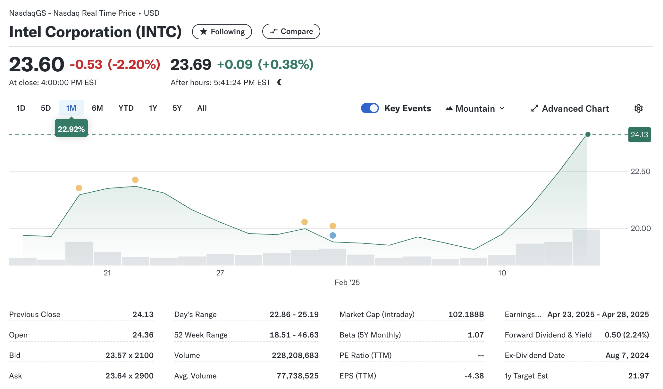663x389 pixels.
Task: Click the green endpoint marker on chart line
Action: [588, 134]
